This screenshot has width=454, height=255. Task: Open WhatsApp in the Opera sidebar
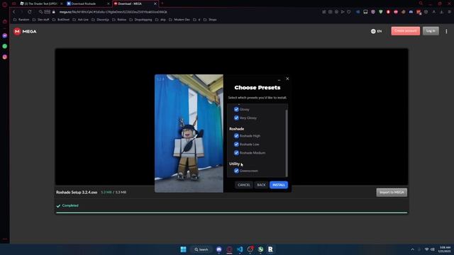[x=5, y=46]
